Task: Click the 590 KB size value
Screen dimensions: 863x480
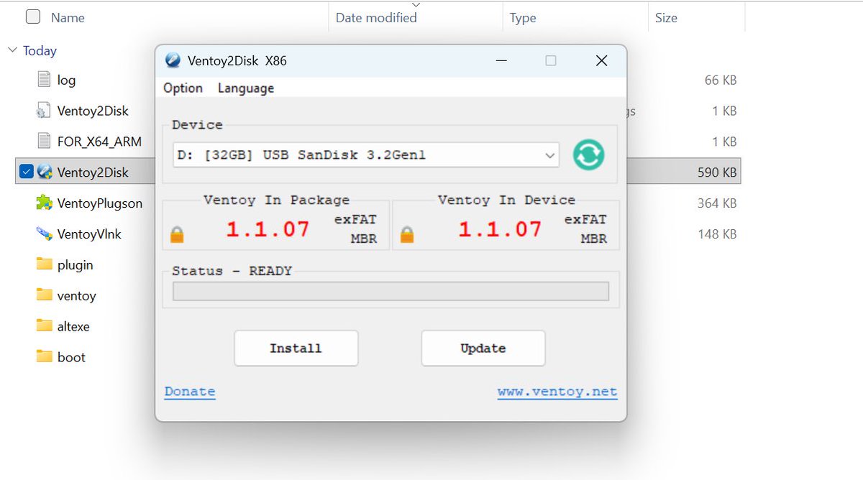Action: [717, 172]
